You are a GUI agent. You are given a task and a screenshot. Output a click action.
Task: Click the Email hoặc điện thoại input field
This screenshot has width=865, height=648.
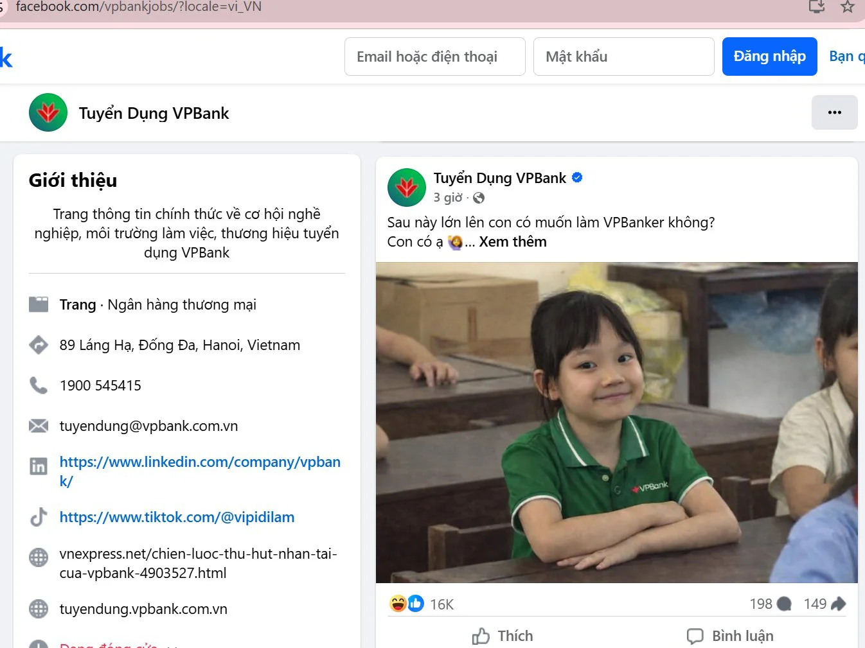434,57
